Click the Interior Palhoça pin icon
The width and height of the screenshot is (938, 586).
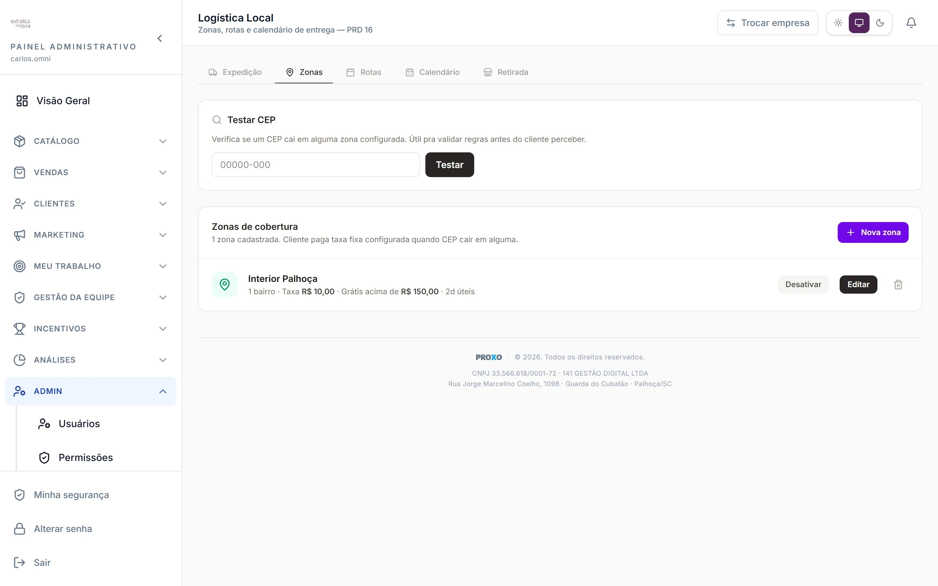point(225,285)
